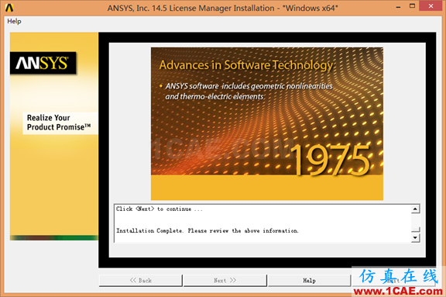Close the License Manager Installation window
Viewport: 446px width, 297px height.
point(431,6)
